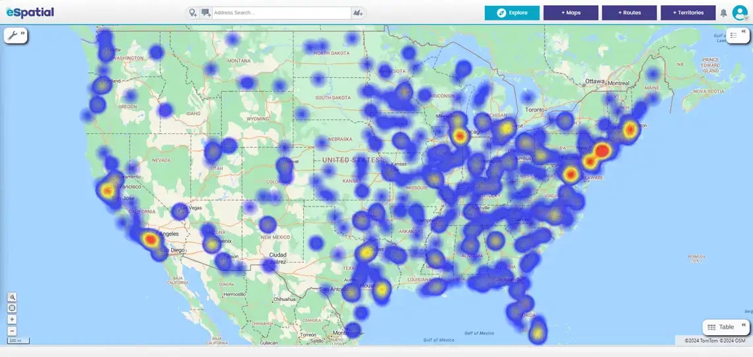Open the notifications bell

point(723,13)
